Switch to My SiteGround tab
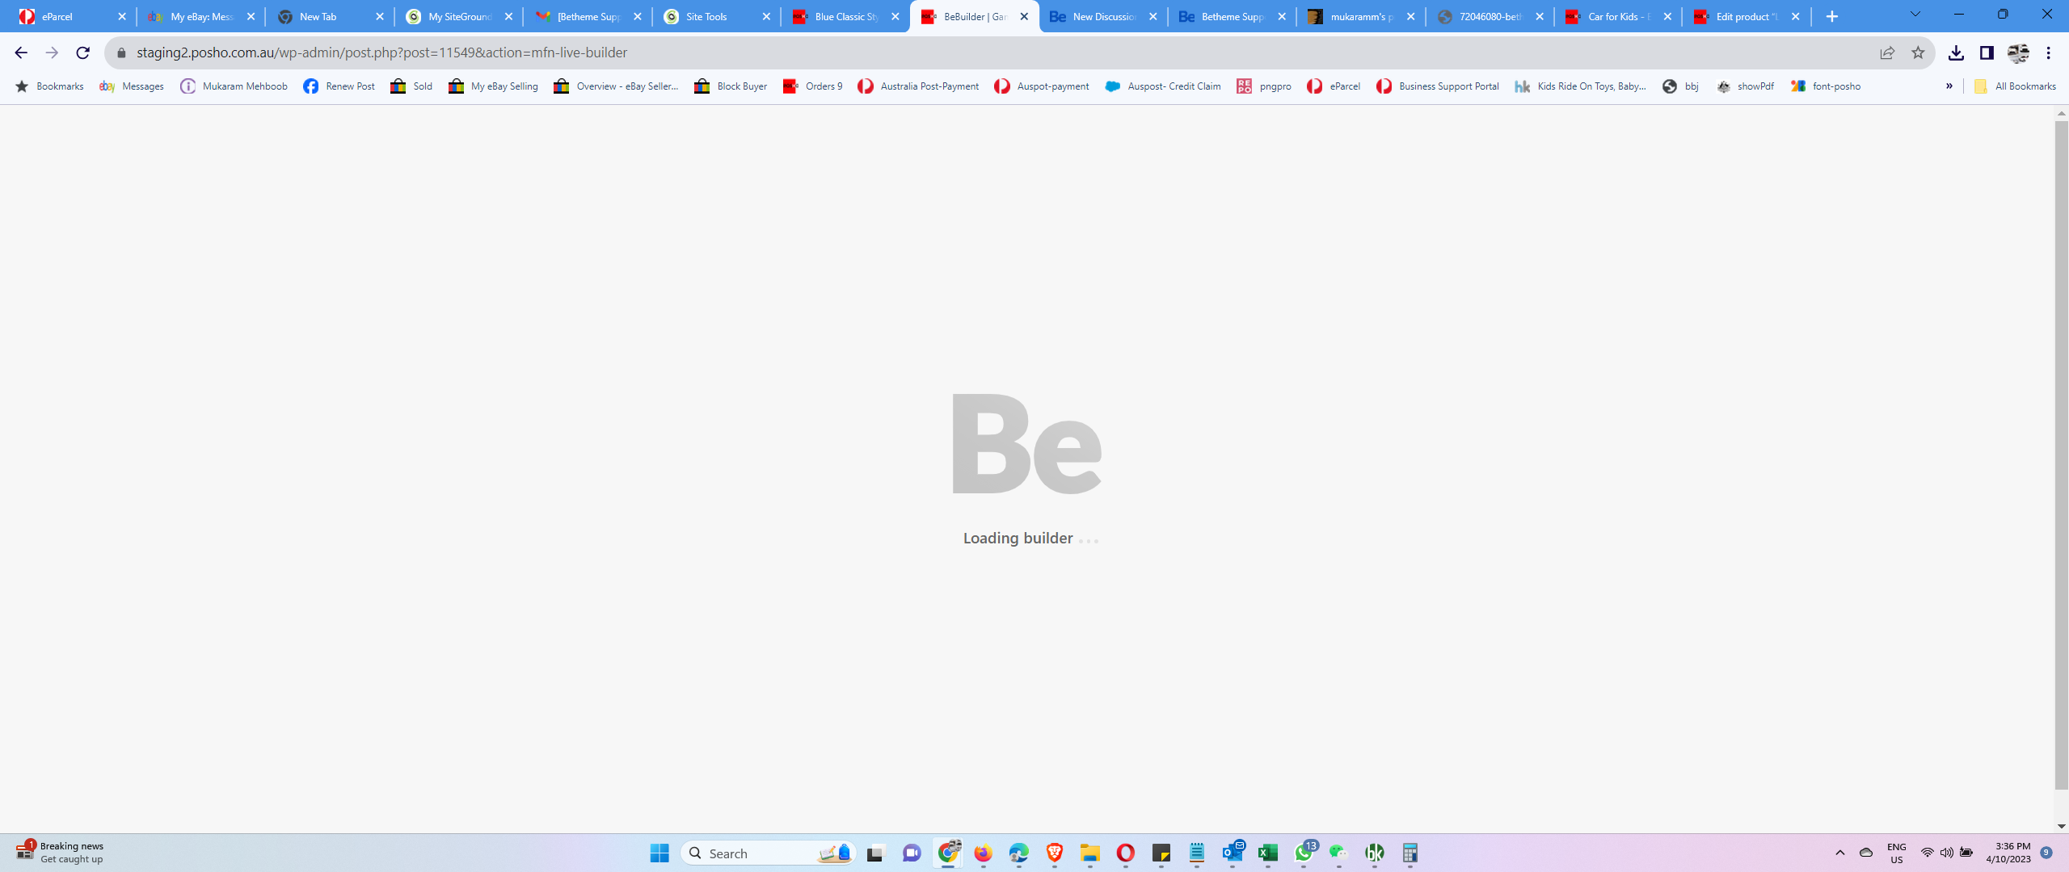This screenshot has height=872, width=2069. (457, 16)
